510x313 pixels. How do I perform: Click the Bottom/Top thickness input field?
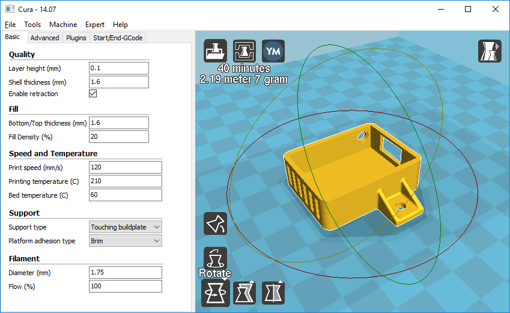119,123
